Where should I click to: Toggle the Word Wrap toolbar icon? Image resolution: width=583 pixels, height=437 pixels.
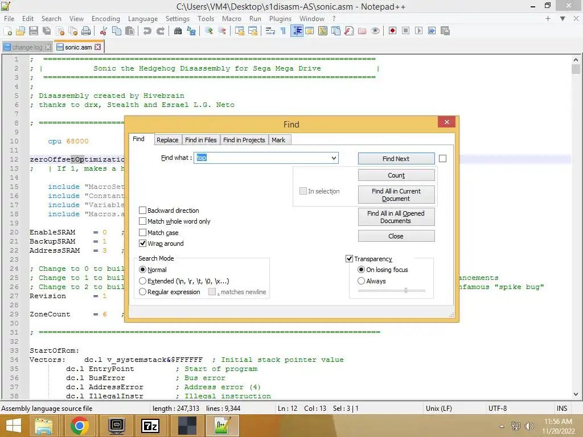point(270,31)
